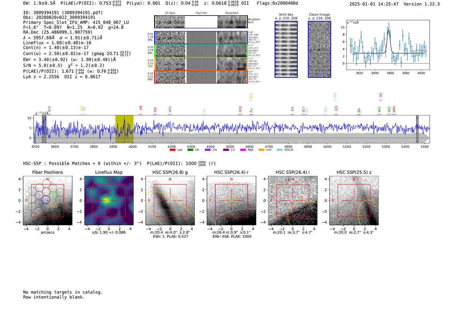Open the HSC SSP(26.8) g cutout

coord(170,201)
